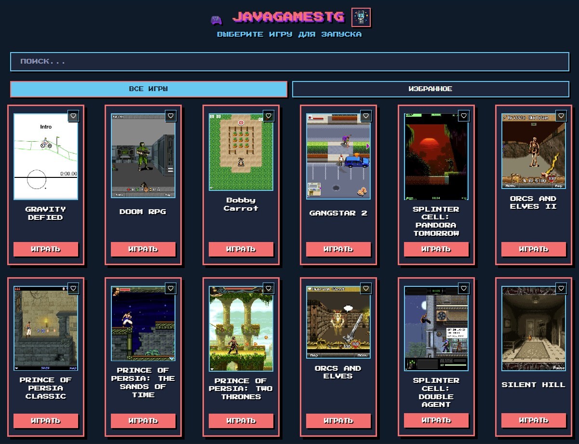Mark Gangstar 2 as favorite
This screenshot has width=579, height=444.
click(366, 116)
